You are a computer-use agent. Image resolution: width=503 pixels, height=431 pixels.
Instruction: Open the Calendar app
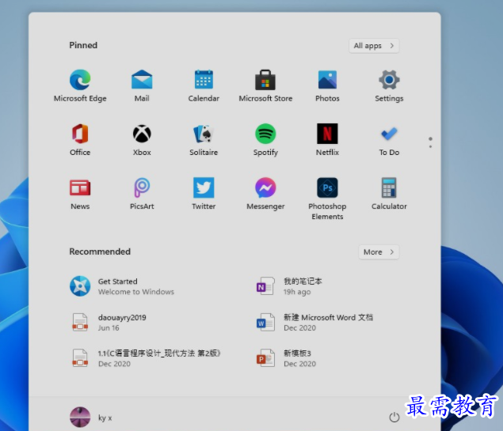tap(204, 85)
